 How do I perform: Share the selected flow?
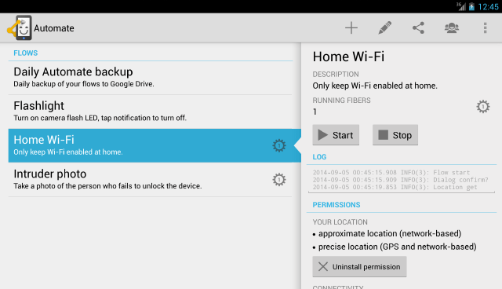coord(418,27)
